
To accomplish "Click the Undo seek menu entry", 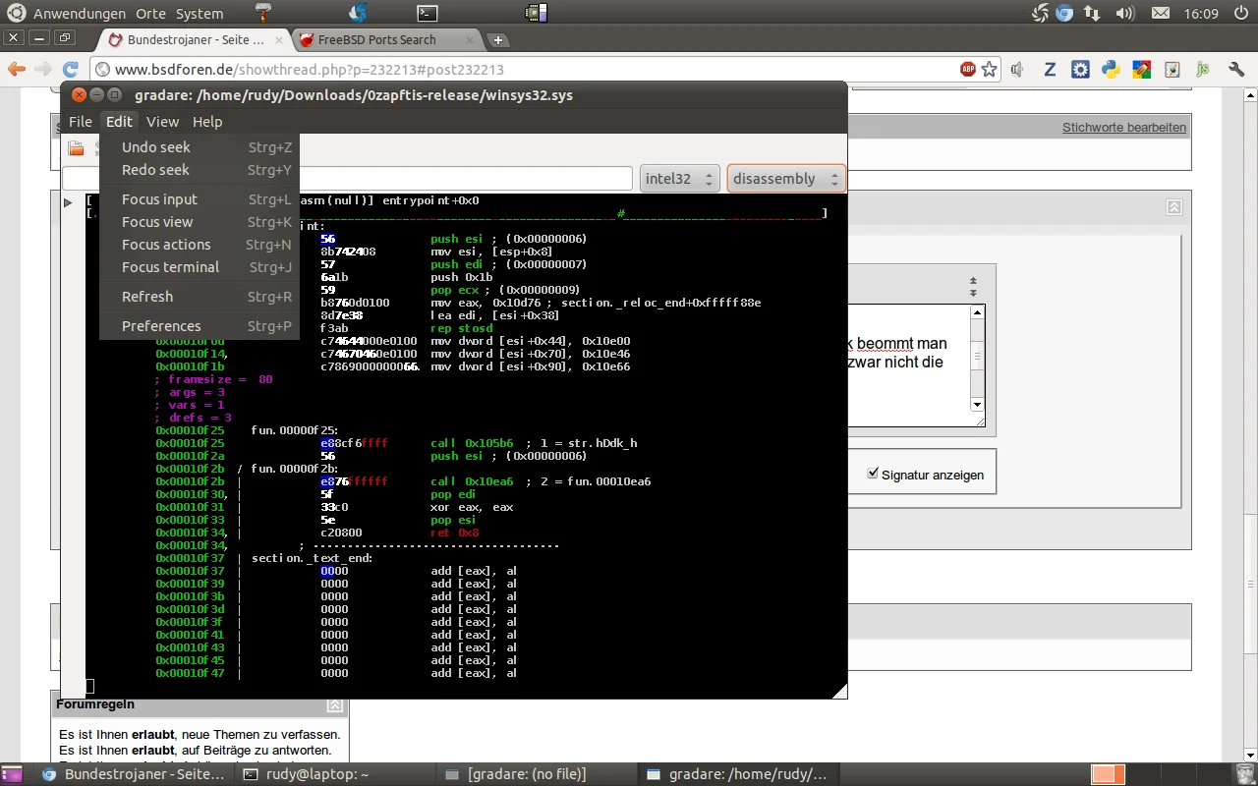I will (200, 147).
